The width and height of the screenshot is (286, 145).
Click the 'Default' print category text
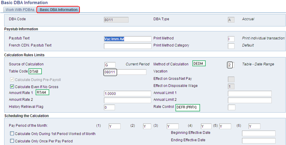(248, 45)
